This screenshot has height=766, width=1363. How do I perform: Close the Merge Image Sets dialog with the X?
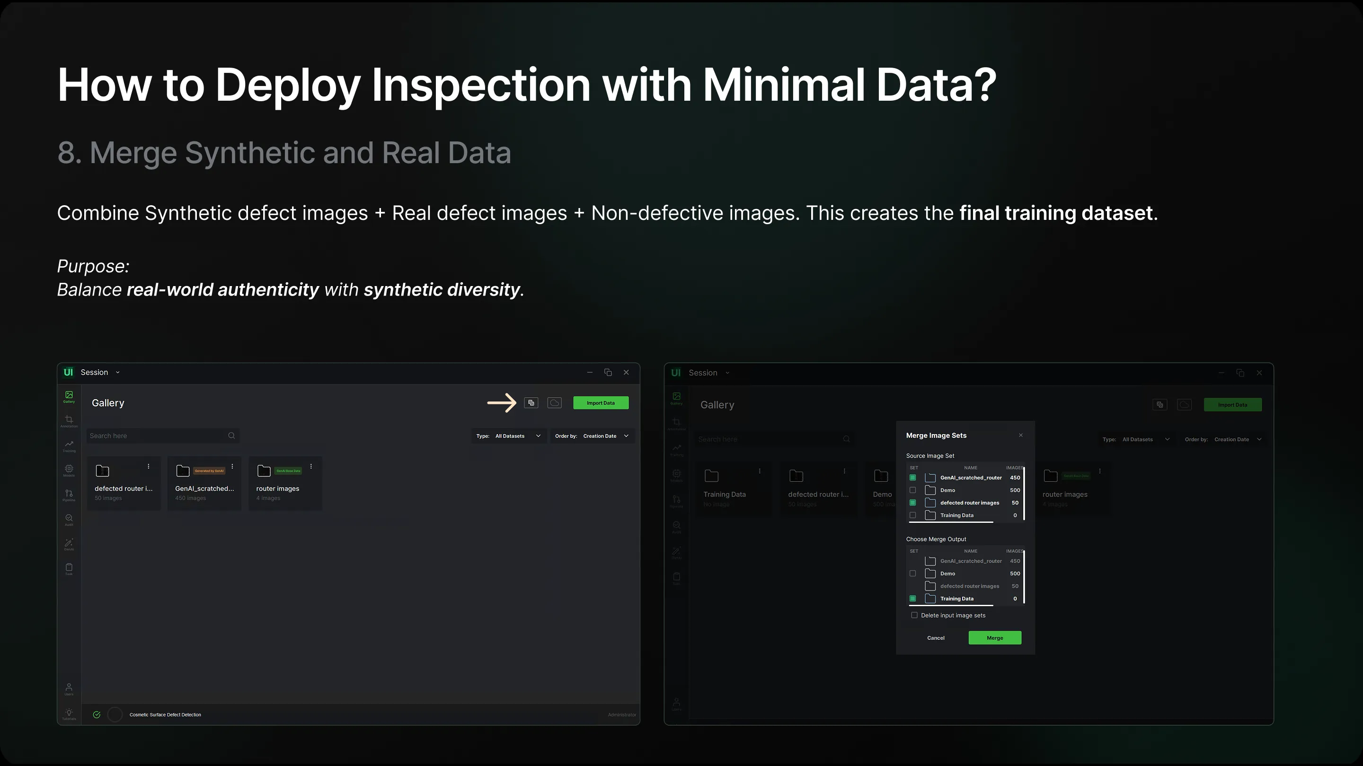tap(1021, 435)
